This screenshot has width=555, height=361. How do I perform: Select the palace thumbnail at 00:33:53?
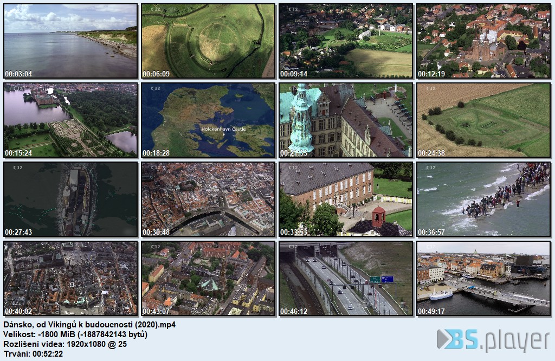(346, 199)
